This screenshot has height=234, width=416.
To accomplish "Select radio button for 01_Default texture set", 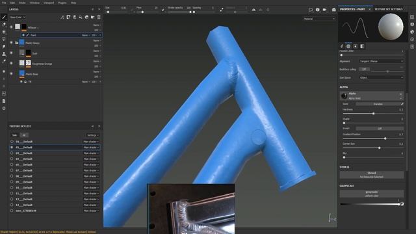I will tap(12, 142).
